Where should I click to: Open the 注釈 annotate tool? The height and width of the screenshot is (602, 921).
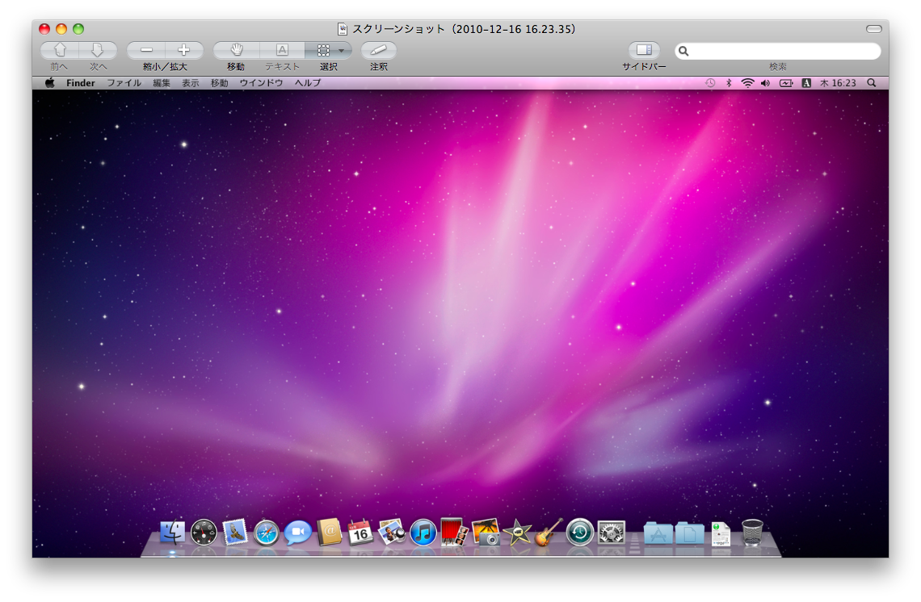click(379, 51)
